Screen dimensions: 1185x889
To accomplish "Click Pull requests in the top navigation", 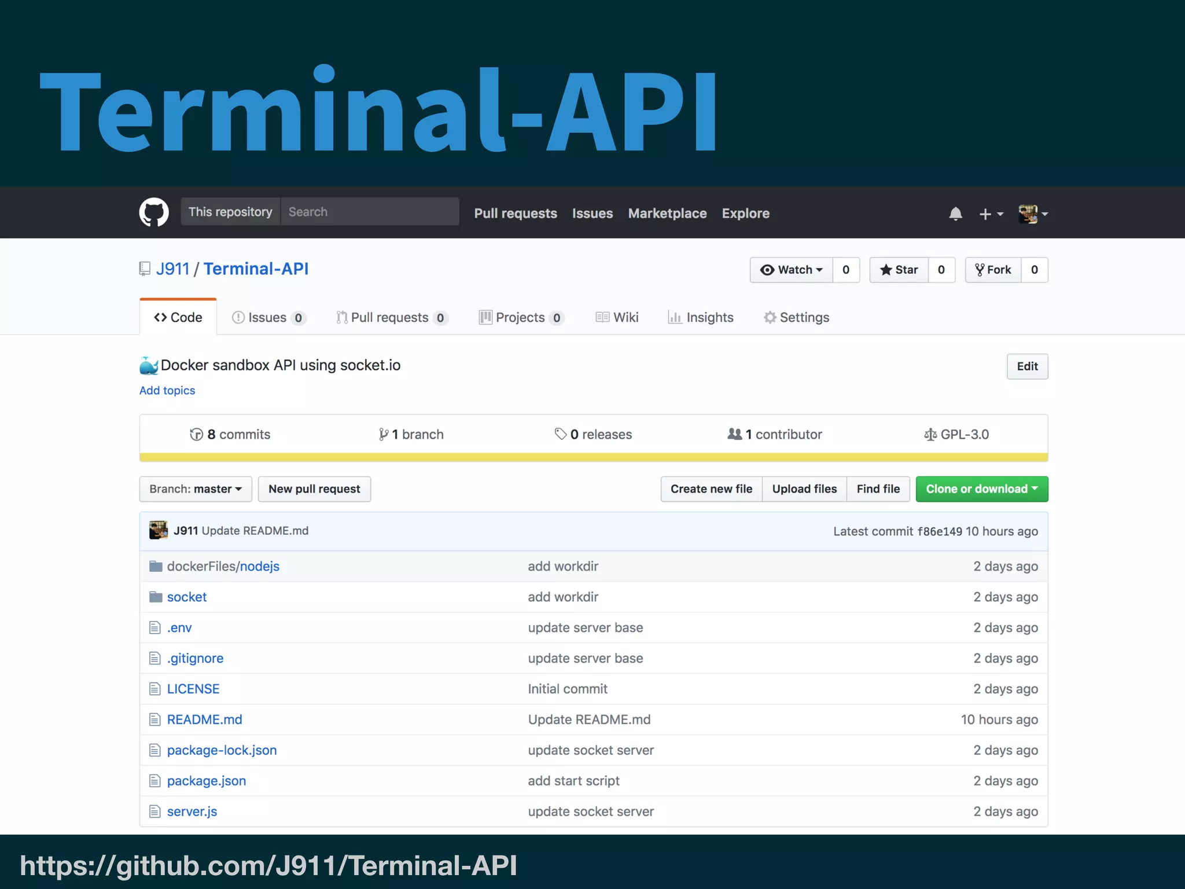I will tap(516, 213).
